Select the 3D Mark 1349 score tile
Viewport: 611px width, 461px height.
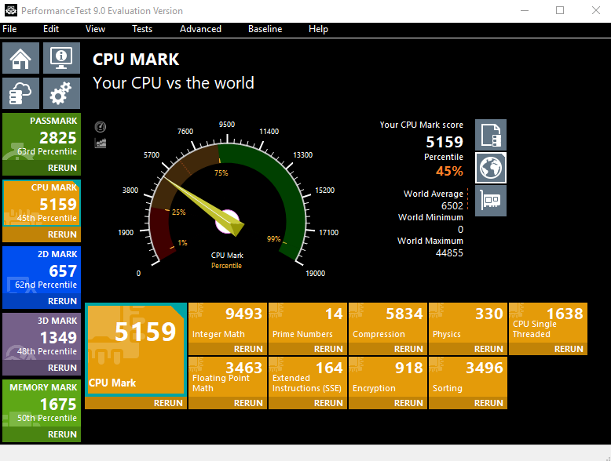[x=42, y=336]
